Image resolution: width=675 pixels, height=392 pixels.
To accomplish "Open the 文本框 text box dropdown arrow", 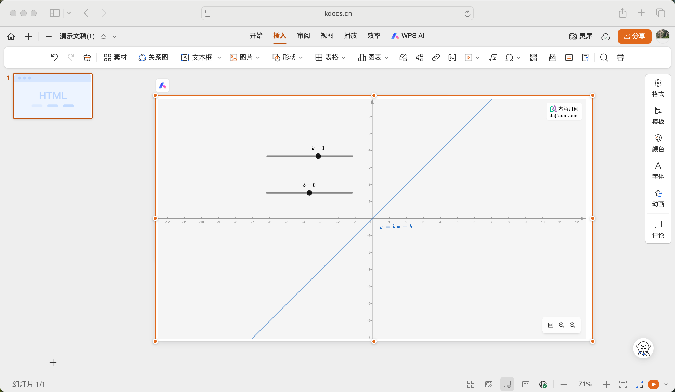I will coord(219,57).
